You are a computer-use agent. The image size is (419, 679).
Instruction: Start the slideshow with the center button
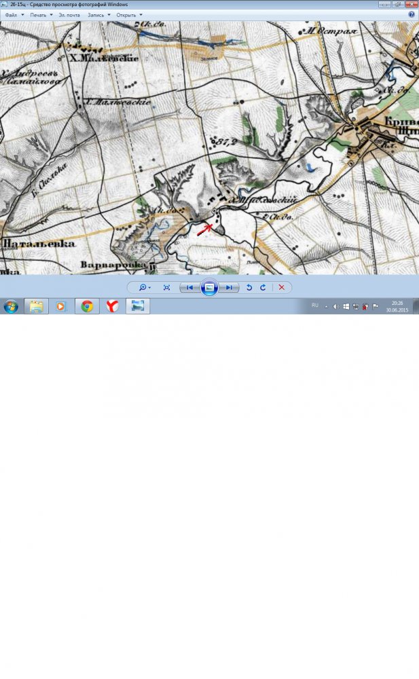click(209, 288)
